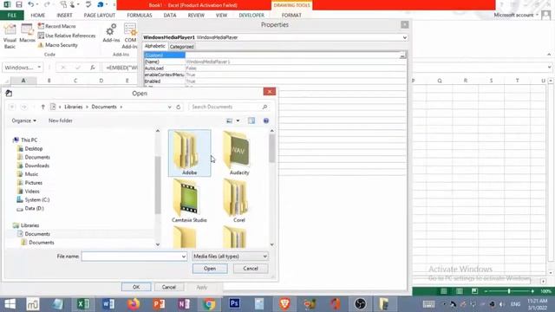Viewport: 555px width, 312px height.
Task: Open the view options dropdown arrow
Action: click(238, 121)
